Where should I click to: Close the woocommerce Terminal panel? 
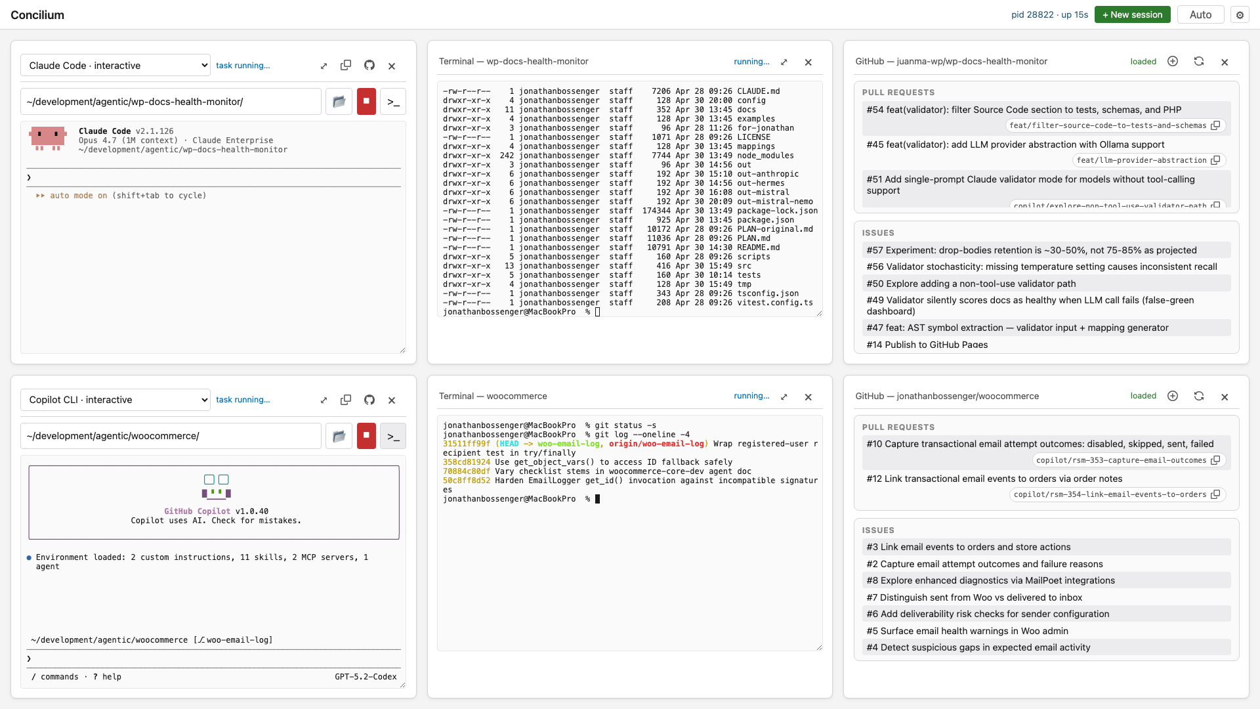coord(808,397)
